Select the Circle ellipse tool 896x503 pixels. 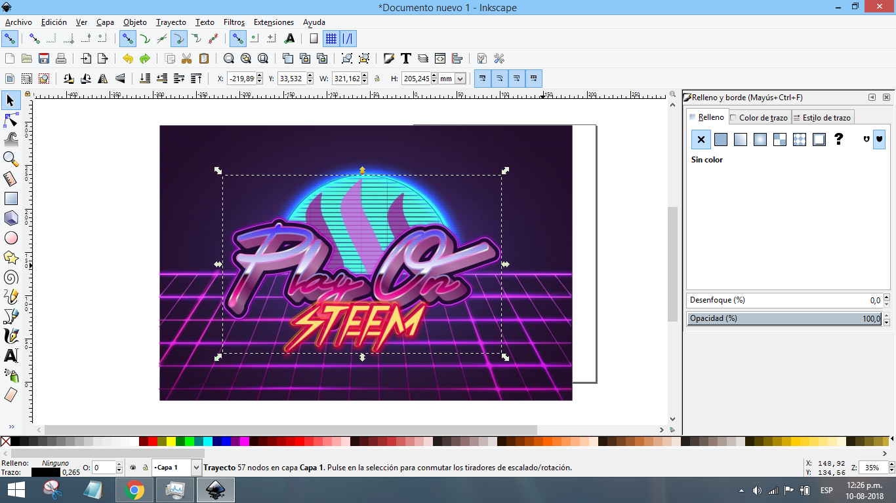click(x=10, y=238)
